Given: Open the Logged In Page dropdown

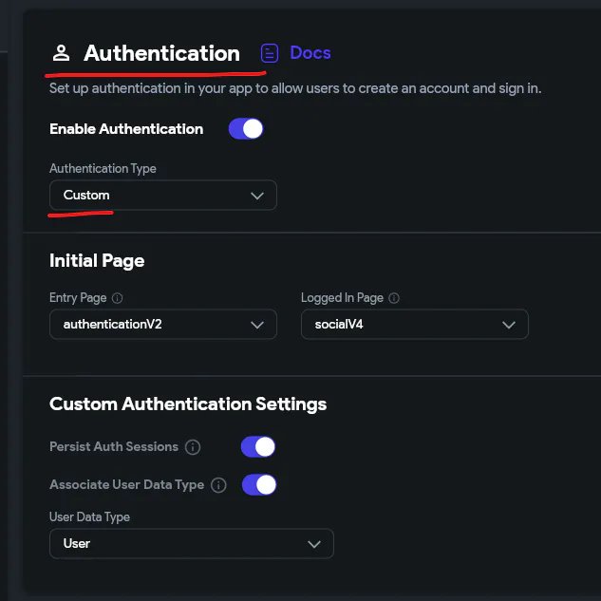Looking at the screenshot, I should coord(415,325).
